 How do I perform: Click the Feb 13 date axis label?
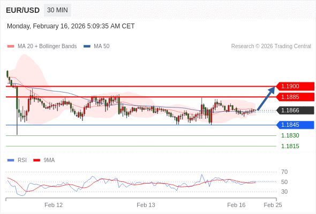pyautogui.click(x=146, y=205)
